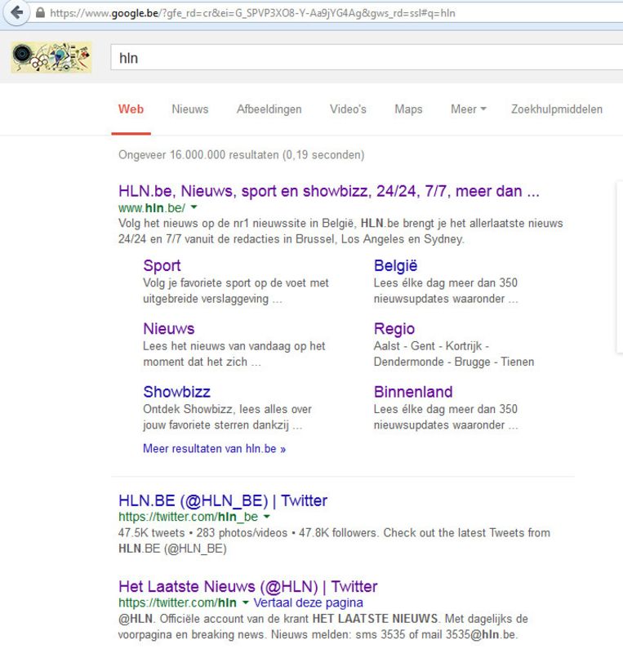Viewport: 623px width, 649px height.
Task: Select the Web tab
Action: point(131,109)
